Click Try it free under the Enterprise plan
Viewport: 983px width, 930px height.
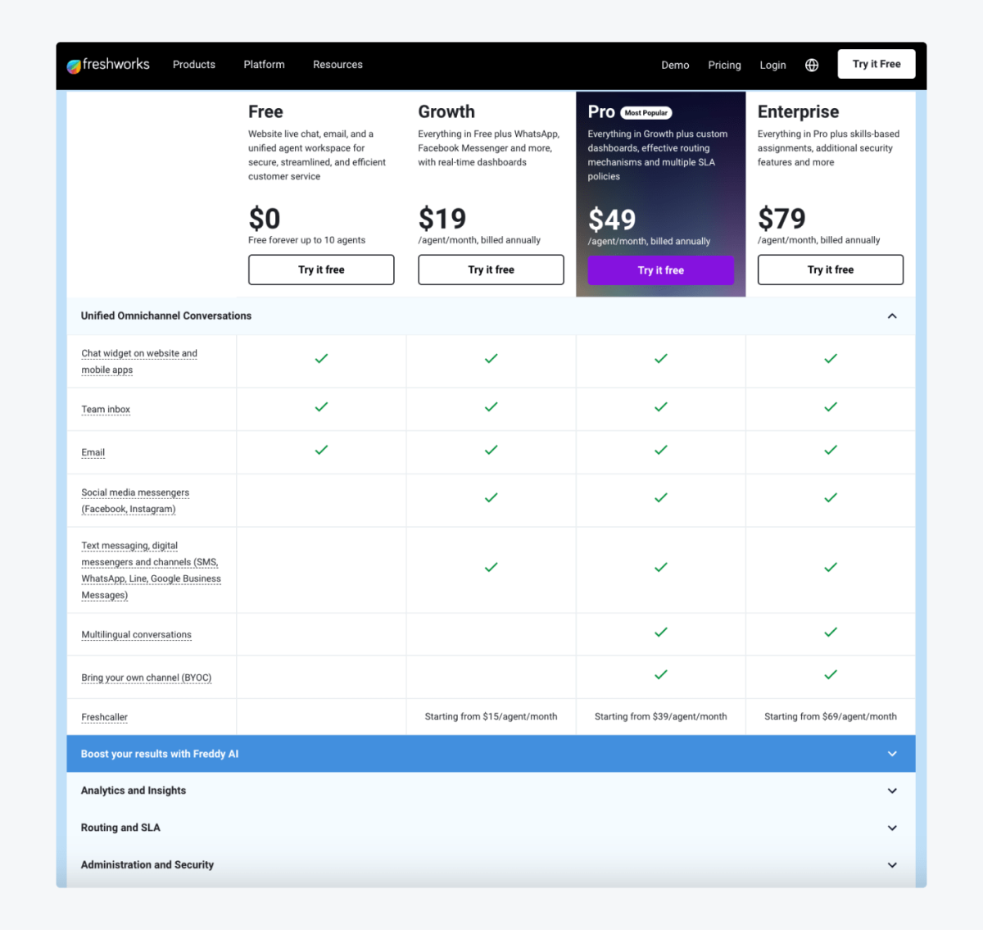point(830,270)
